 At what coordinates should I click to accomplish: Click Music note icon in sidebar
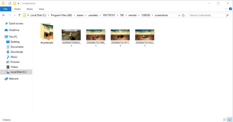(8, 57)
